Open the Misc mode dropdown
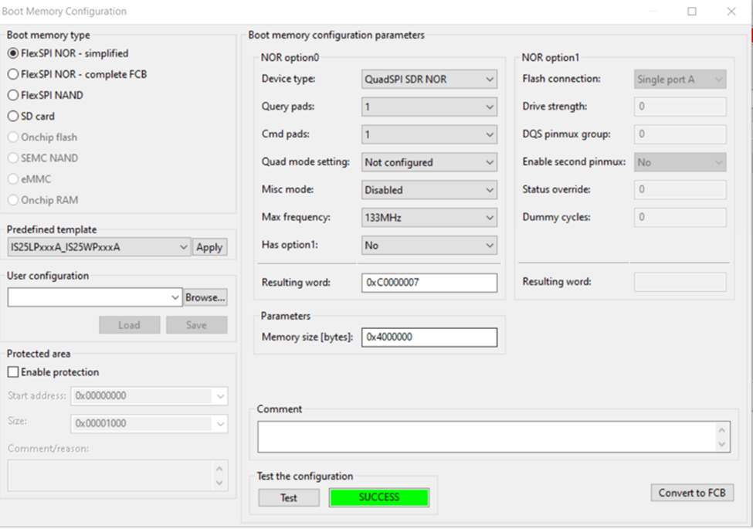Screen dimensions: 753x529 pyautogui.click(x=429, y=189)
